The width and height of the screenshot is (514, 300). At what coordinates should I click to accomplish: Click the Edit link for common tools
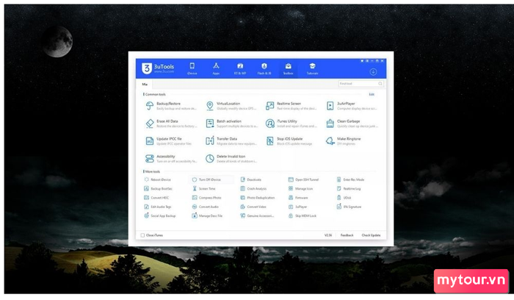(372, 94)
